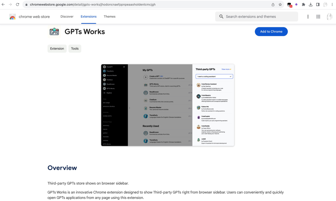Open the Extensions puzzle piece menu
The width and height of the screenshot is (336, 201).
click(303, 4)
